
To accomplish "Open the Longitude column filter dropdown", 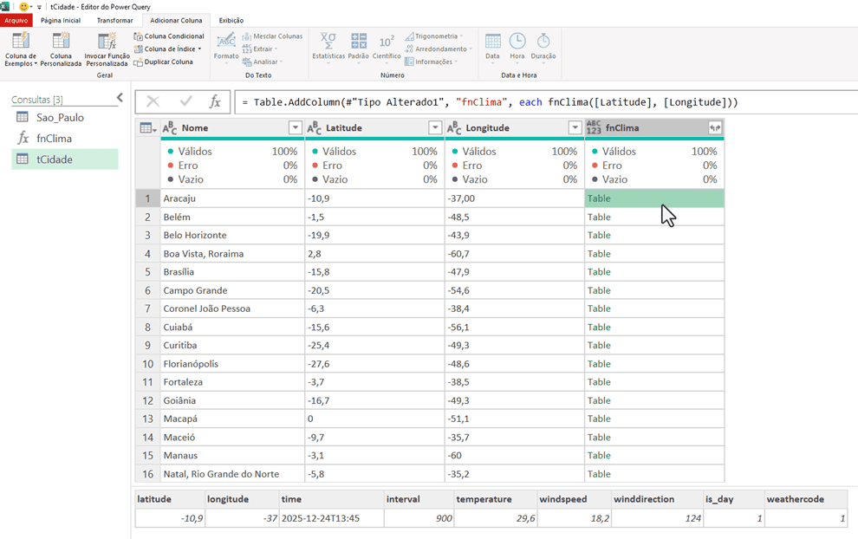I will (x=575, y=128).
